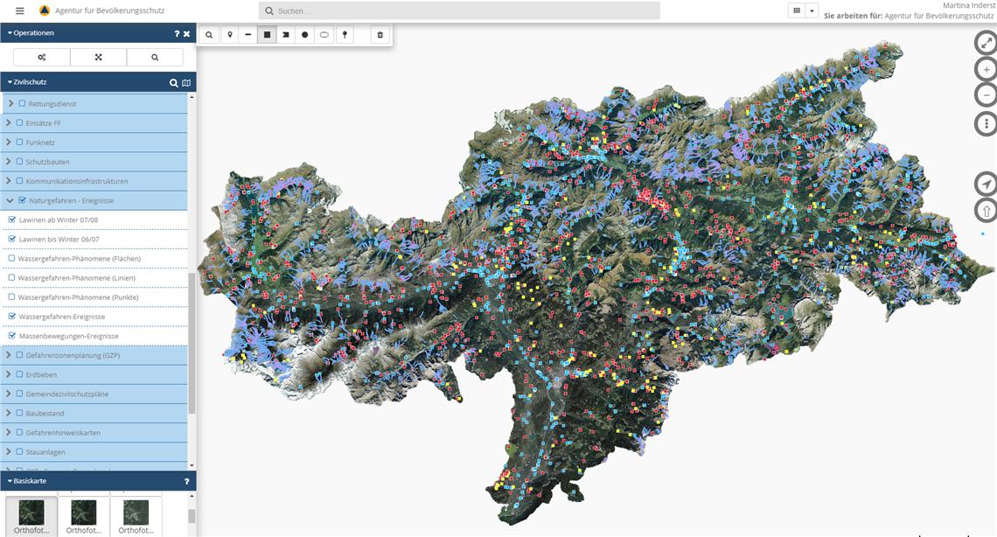997x537 pixels.
Task: Select the rectangle drawing tool
Action: tap(268, 35)
